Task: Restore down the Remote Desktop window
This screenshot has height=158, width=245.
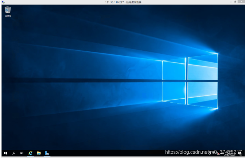Action: pyautogui.click(x=235, y=2)
